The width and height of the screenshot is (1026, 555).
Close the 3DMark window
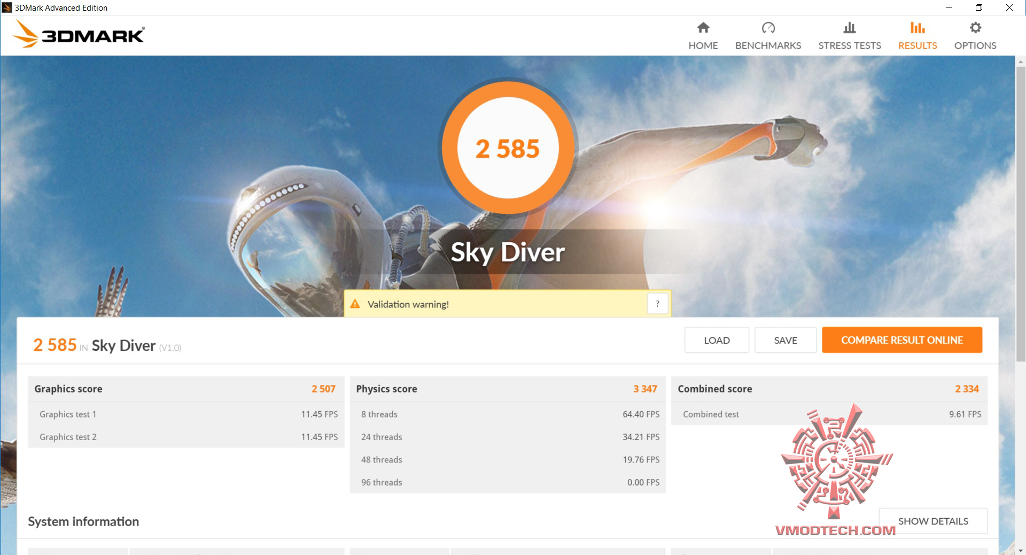coord(1009,7)
